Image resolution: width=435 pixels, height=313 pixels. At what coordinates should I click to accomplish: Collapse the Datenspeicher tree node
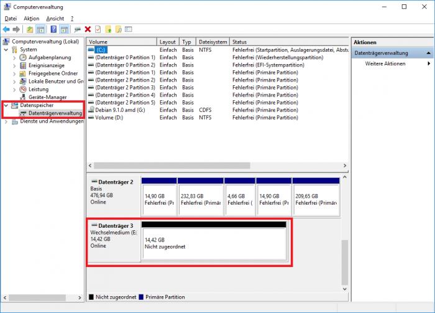point(6,105)
